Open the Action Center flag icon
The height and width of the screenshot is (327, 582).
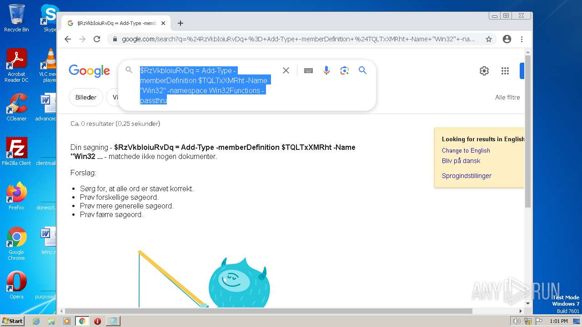point(539,321)
